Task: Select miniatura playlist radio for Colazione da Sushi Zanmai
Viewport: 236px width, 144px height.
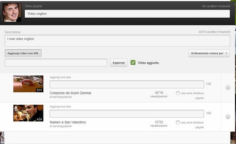Action: [178, 93]
